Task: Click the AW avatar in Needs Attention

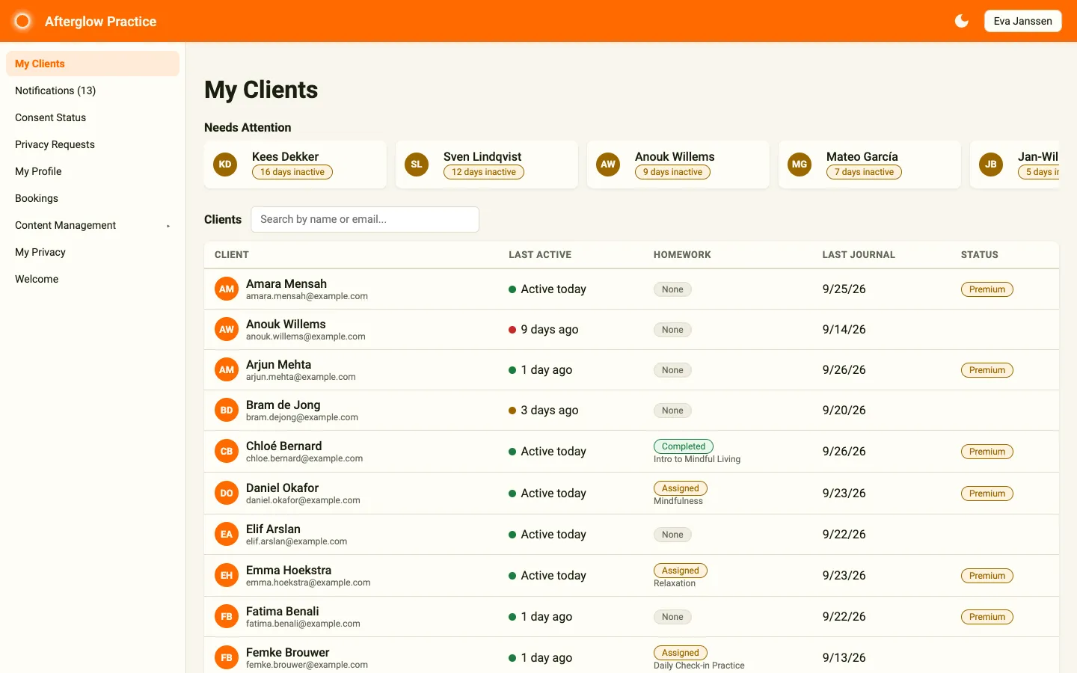Action: [608, 165]
